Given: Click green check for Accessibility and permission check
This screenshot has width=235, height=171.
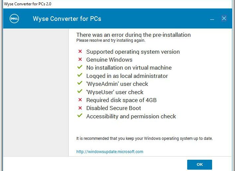Looking at the screenshot, I should [80, 116].
